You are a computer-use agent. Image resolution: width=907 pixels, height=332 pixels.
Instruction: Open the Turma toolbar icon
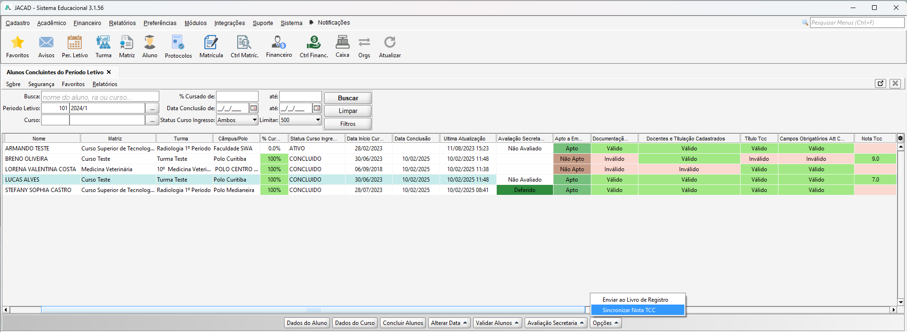point(104,43)
